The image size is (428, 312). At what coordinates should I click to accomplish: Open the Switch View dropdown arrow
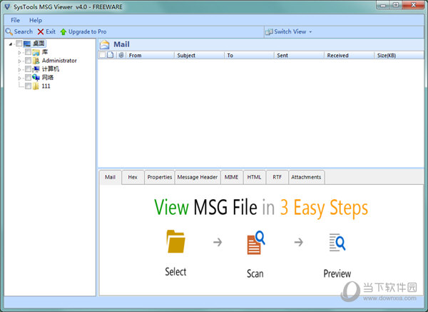click(x=310, y=32)
